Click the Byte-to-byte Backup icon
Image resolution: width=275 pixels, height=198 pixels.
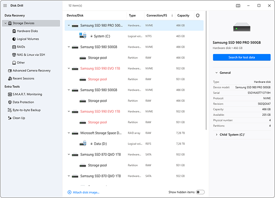[10, 110]
